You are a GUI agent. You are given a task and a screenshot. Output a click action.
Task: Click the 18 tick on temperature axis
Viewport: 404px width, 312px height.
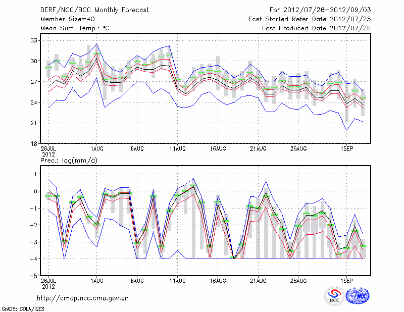point(34,144)
